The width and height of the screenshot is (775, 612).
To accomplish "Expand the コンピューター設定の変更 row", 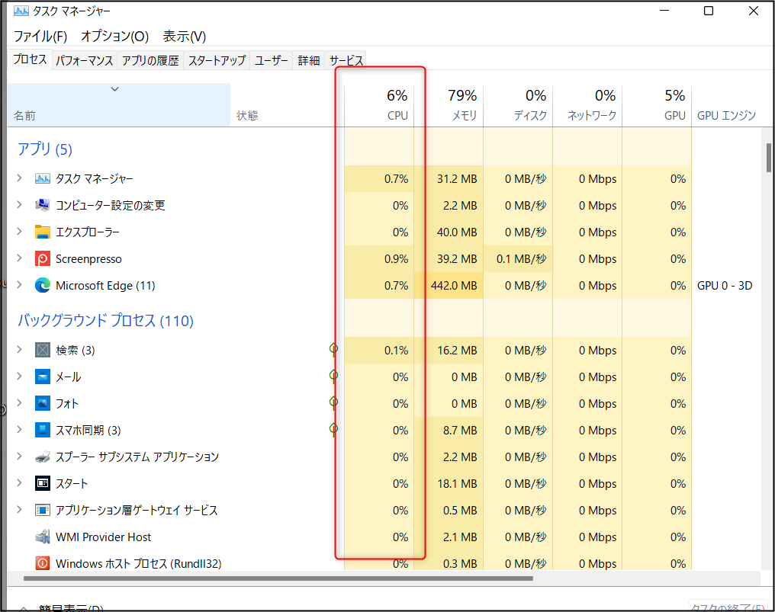I will point(19,204).
